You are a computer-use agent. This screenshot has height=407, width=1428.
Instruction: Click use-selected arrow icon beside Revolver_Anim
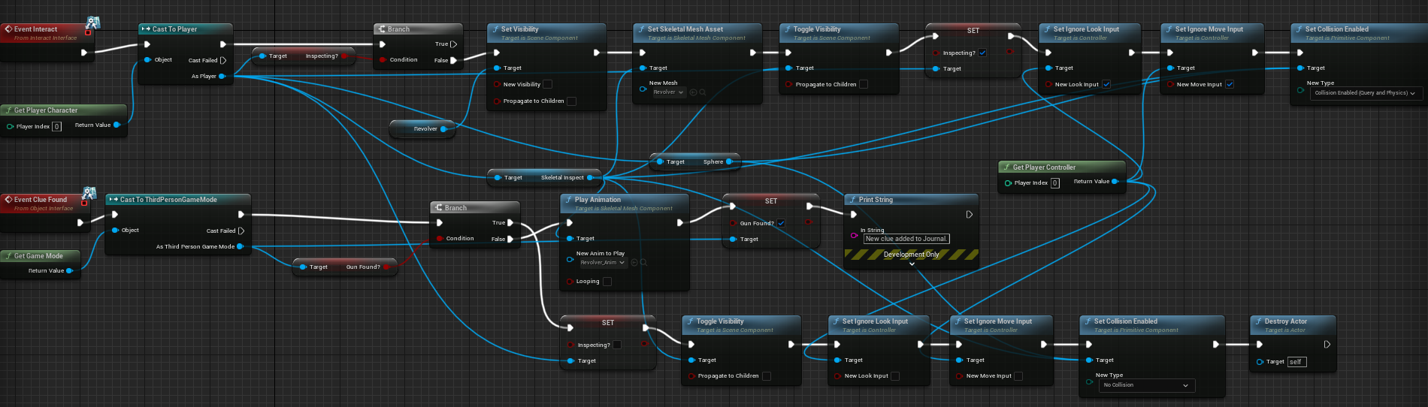(634, 263)
